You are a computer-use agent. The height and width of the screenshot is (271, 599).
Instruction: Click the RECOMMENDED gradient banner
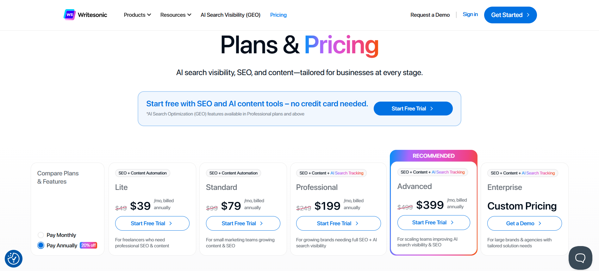(434, 156)
